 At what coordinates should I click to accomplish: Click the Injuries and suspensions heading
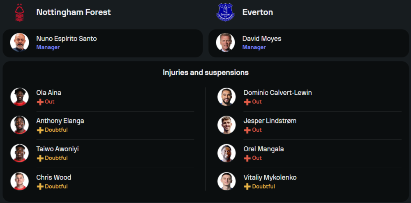(205, 73)
